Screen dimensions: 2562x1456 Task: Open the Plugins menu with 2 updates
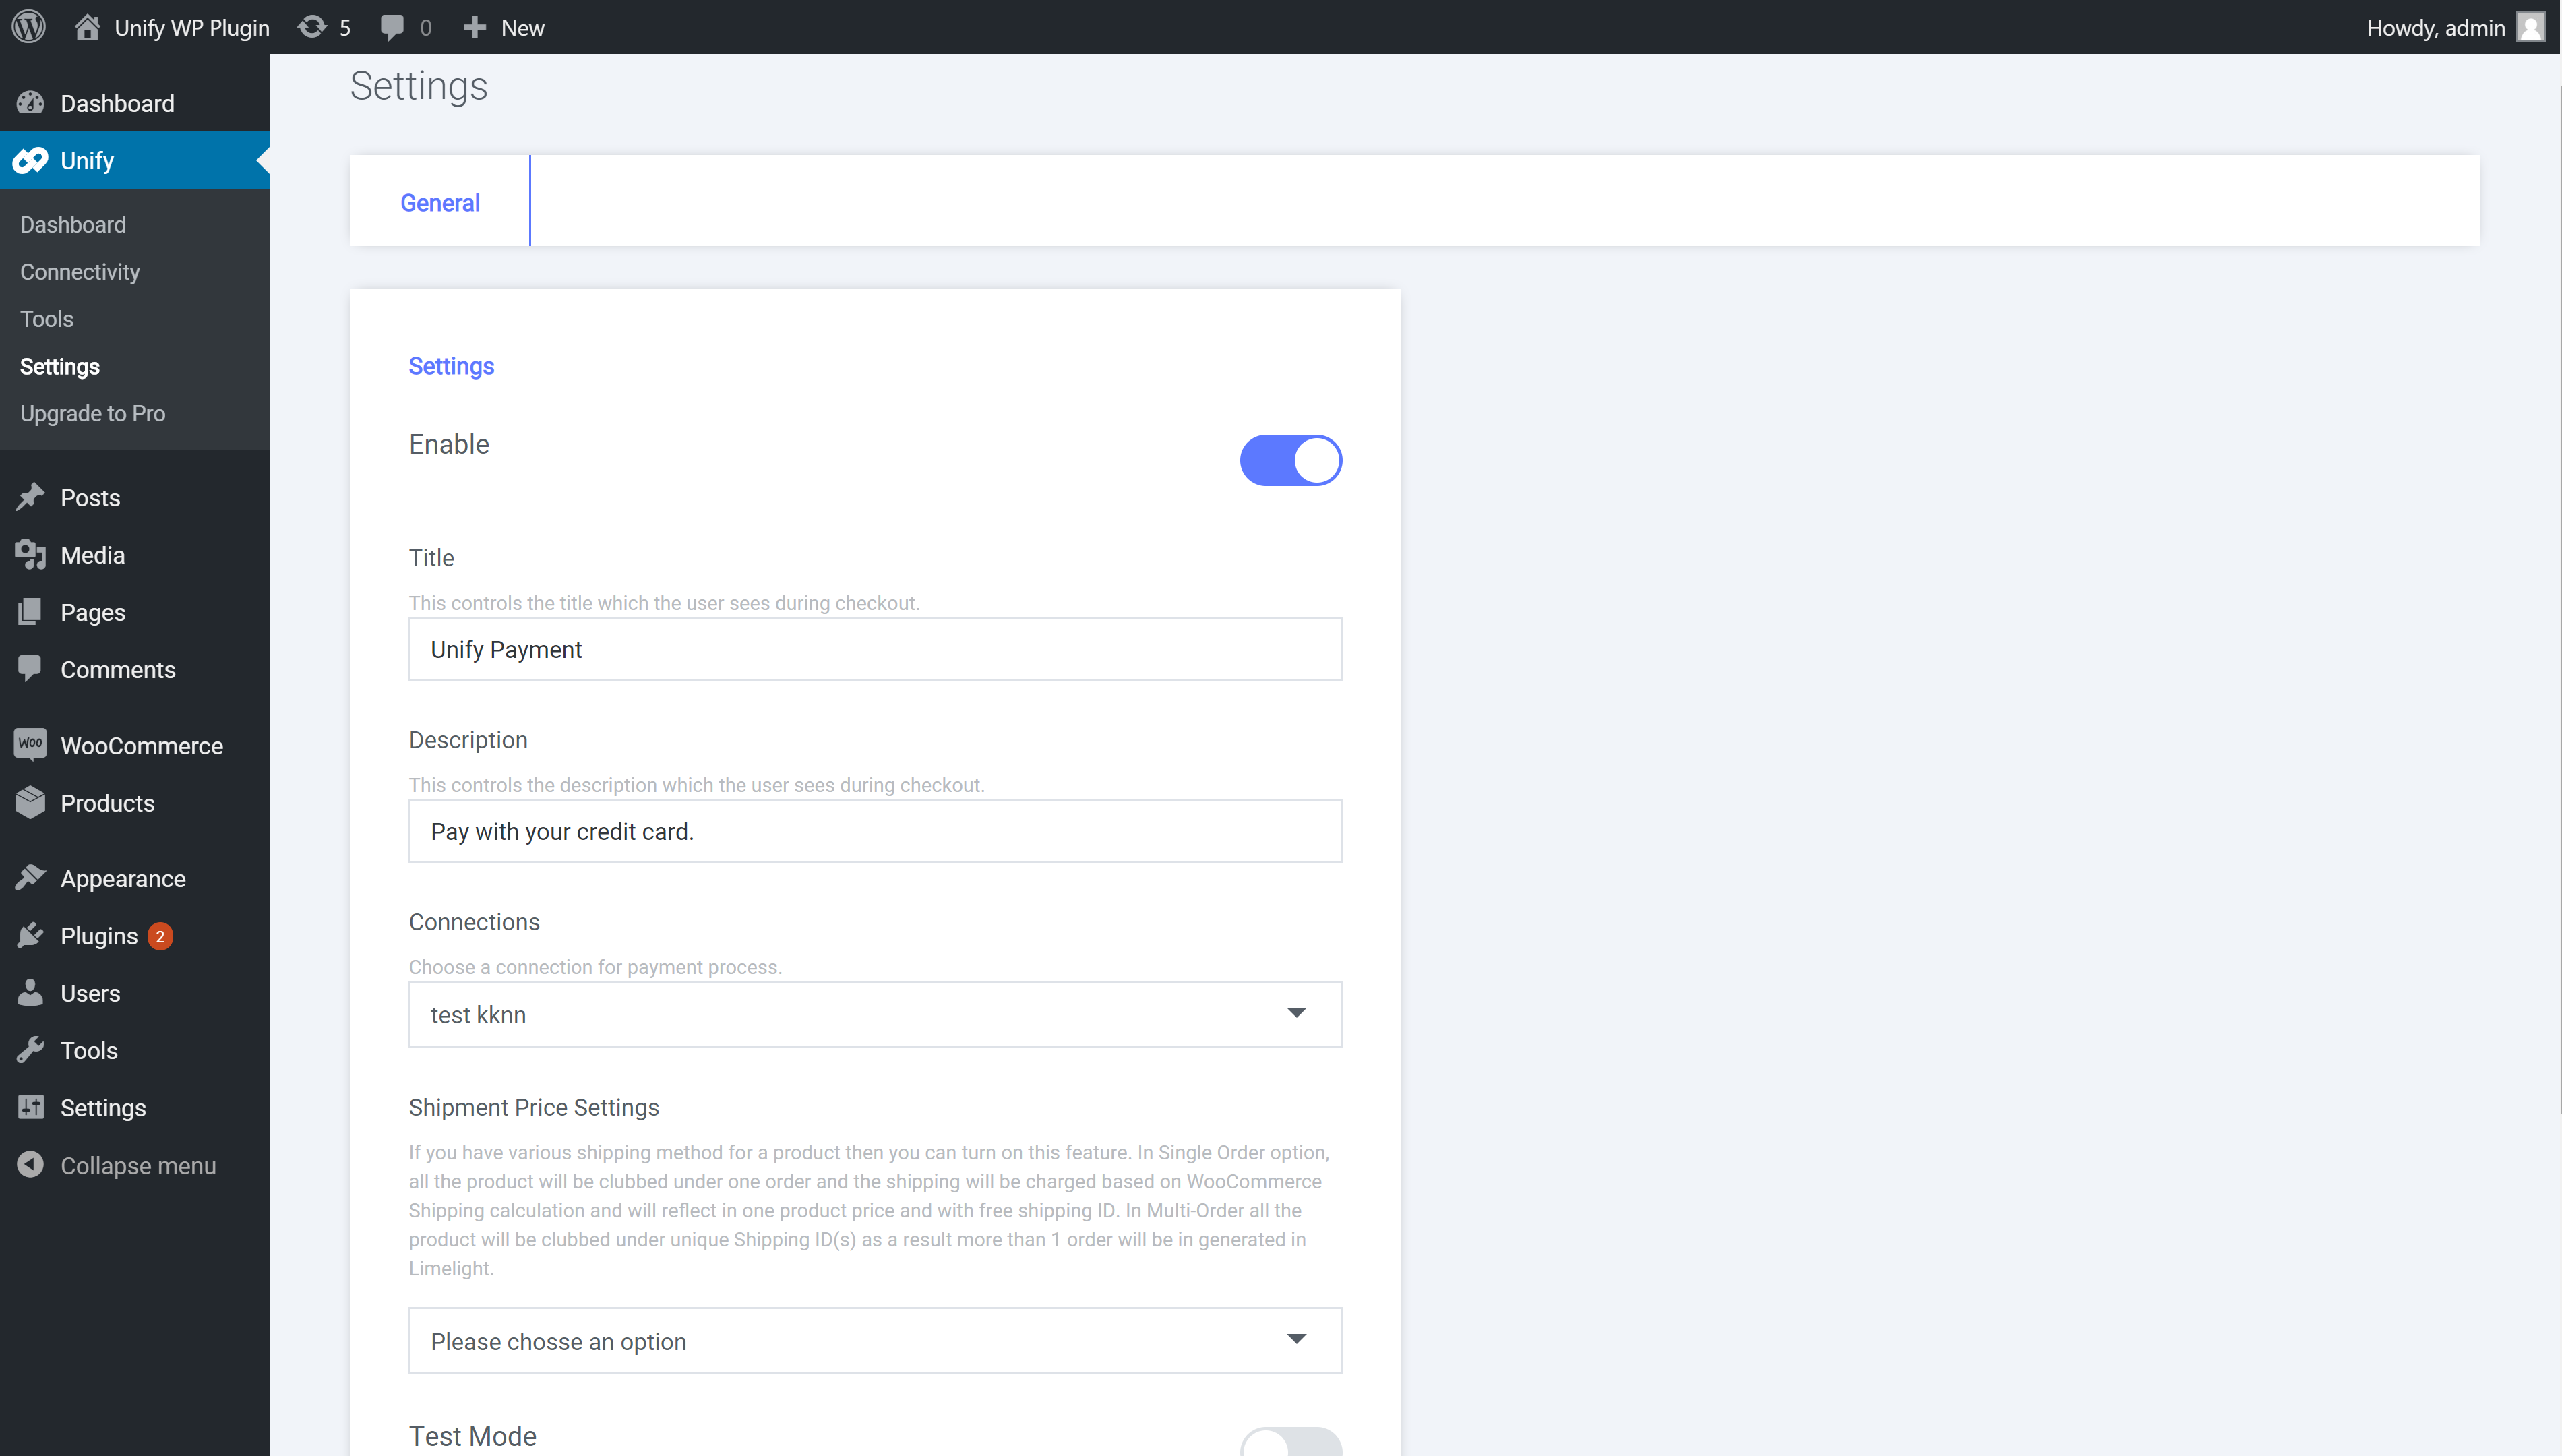[99, 936]
